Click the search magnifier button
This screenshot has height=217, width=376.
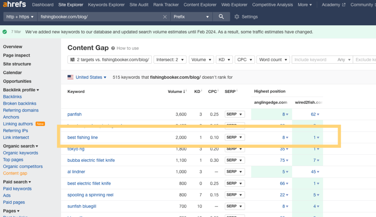221,17
